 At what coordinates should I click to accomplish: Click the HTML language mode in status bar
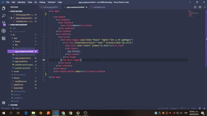tap(193, 108)
